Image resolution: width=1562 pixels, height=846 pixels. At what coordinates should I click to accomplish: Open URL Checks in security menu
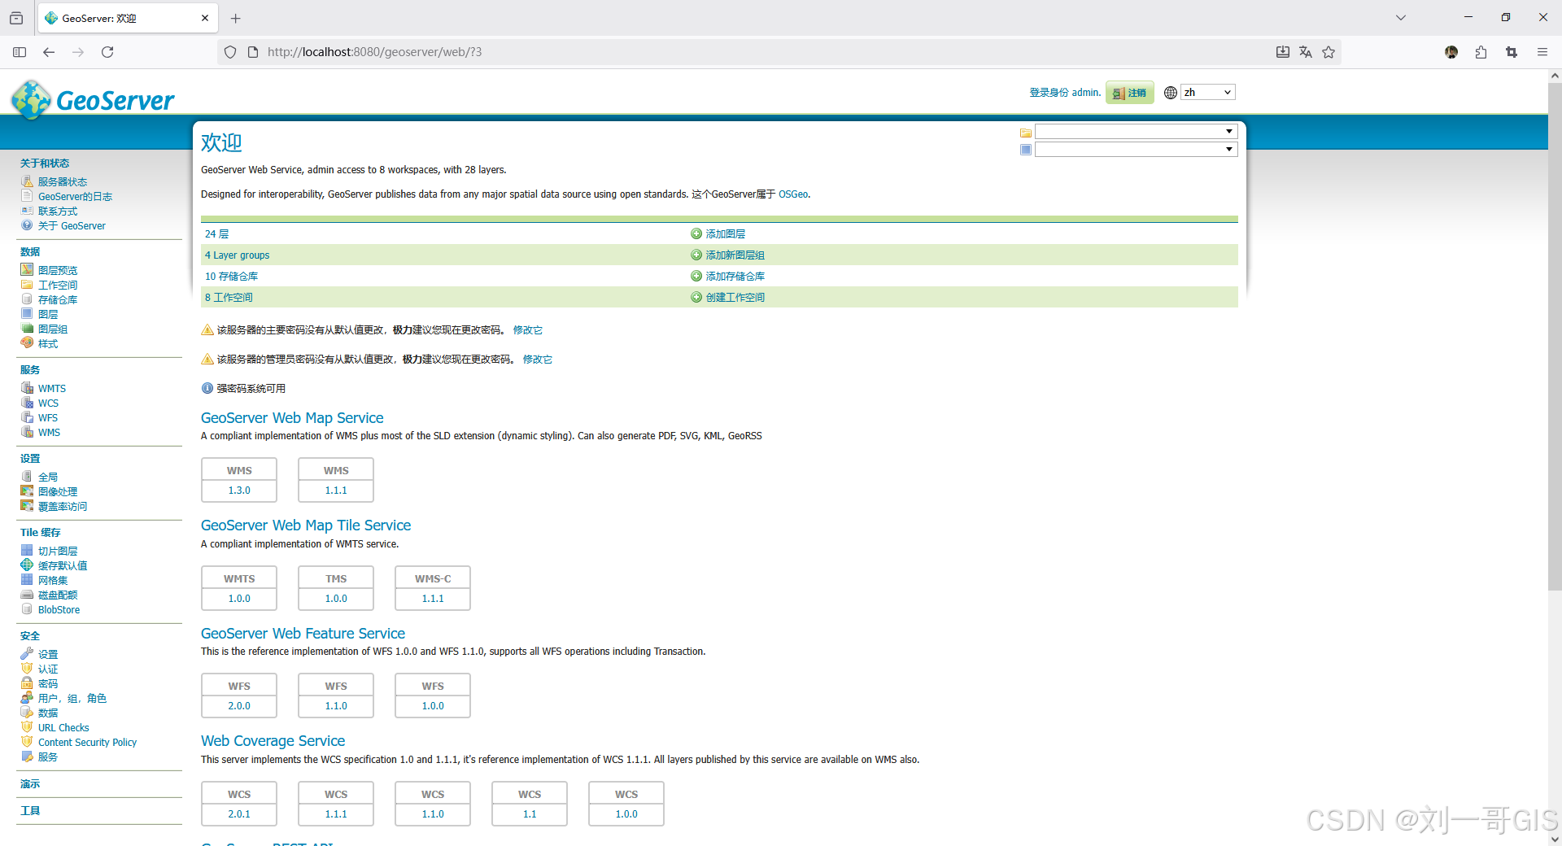coord(63,727)
